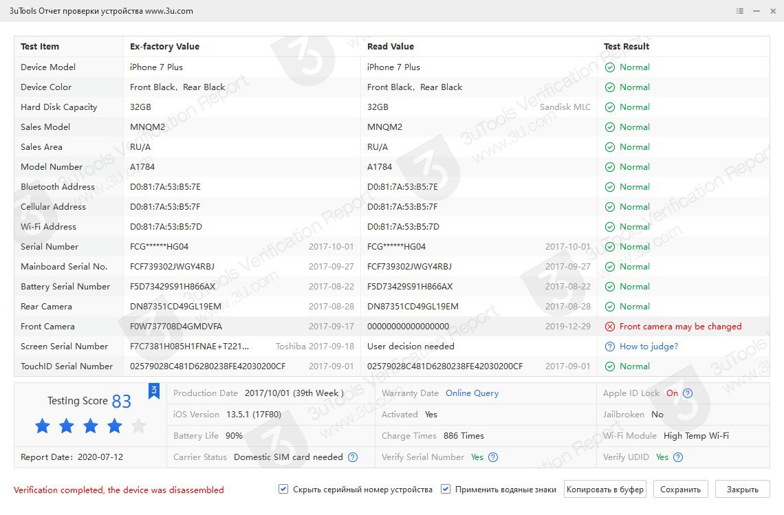Screen dimensions: 784x515
Task: Click the 'Toshiba 2017-09-18' screen manufacturer text
Action: 315,347
